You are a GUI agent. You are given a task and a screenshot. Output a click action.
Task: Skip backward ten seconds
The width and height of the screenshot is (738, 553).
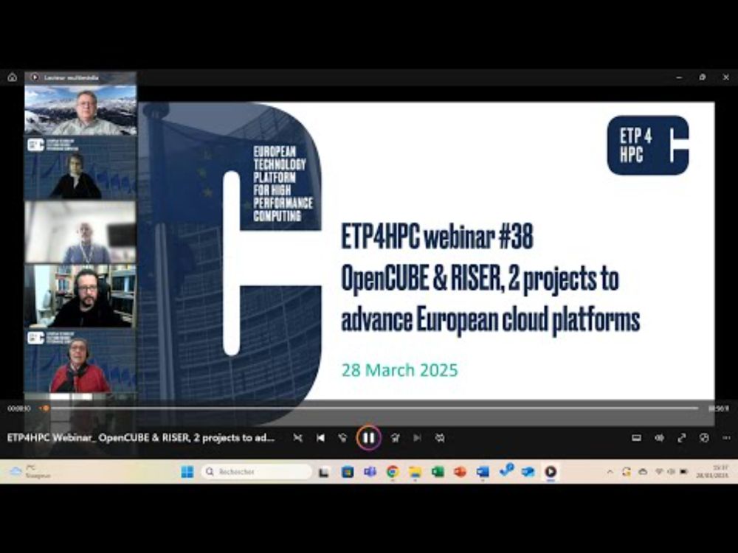(x=342, y=438)
